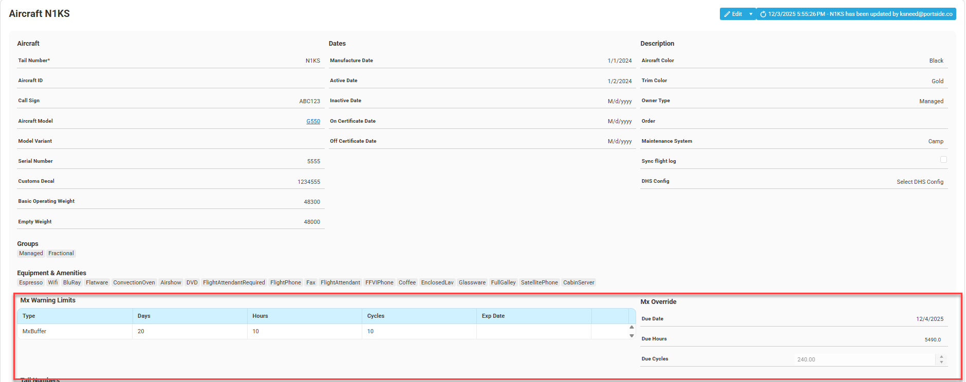Toggle the Sync flight log checkbox
966x382 pixels.
point(943,160)
